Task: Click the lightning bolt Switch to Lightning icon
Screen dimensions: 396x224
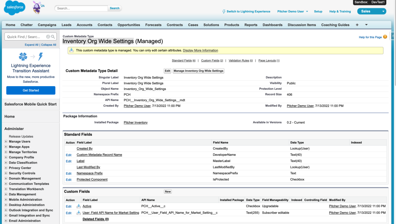Action: pyautogui.click(x=224, y=11)
